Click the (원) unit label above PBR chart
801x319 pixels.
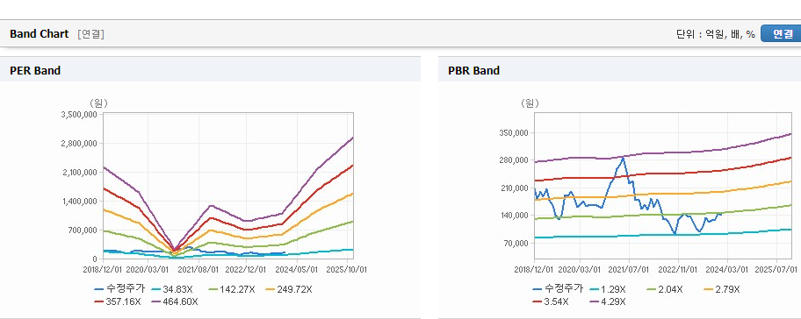coord(530,103)
